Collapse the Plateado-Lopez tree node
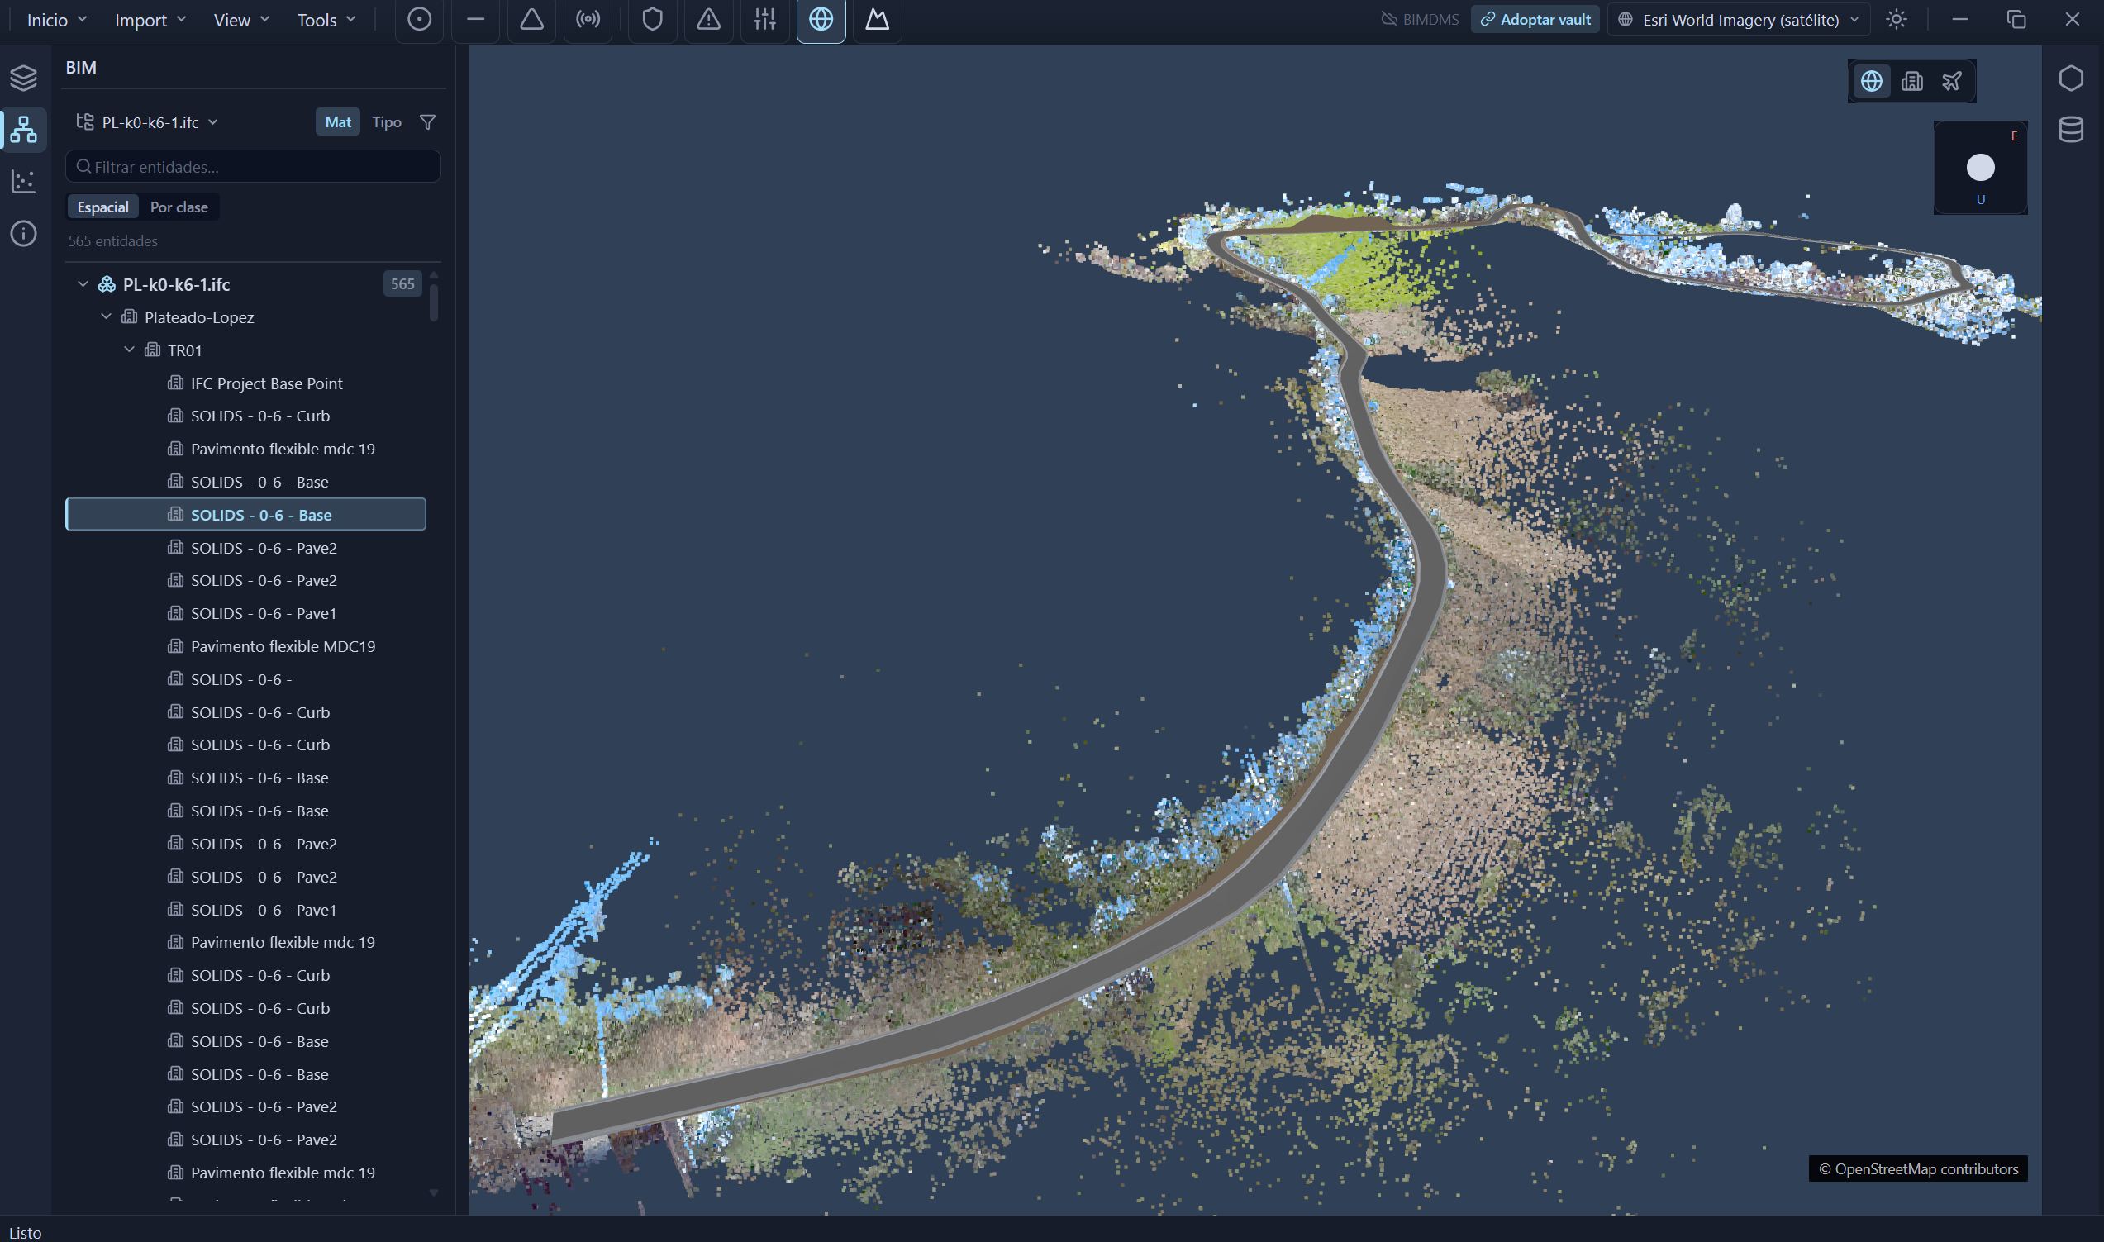The height and width of the screenshot is (1242, 2104). point(107,316)
